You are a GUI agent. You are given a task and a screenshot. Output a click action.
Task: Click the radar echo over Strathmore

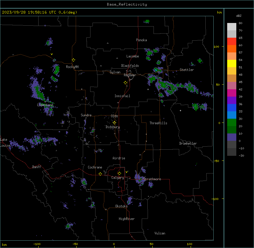coord(140,179)
